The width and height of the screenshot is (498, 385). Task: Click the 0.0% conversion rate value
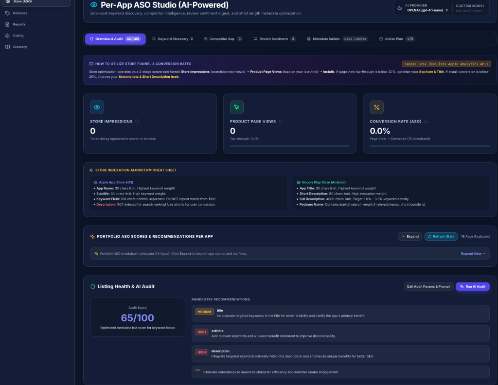[379, 131]
